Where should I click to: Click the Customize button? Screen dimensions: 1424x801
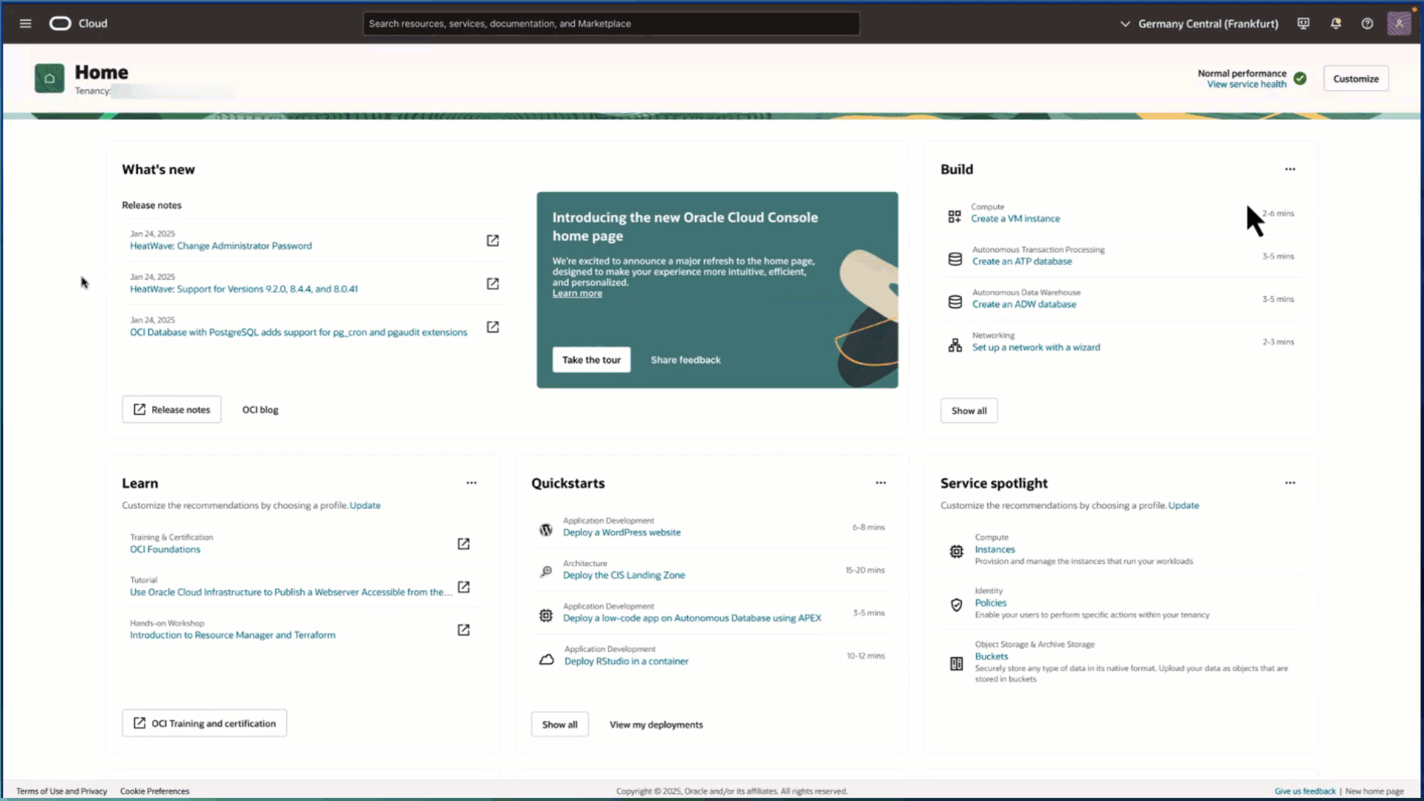coord(1355,79)
